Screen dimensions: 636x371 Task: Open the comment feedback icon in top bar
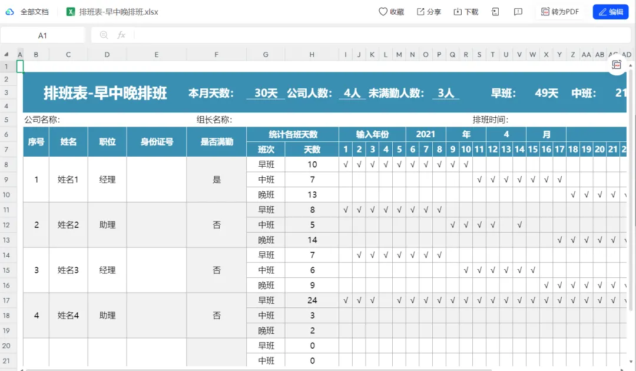click(x=518, y=12)
